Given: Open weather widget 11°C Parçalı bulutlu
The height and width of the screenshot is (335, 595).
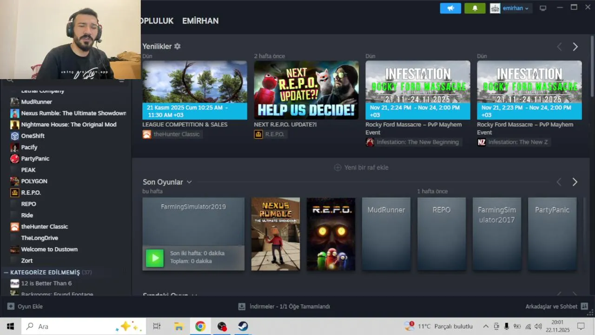Looking at the screenshot, I should pyautogui.click(x=439, y=326).
